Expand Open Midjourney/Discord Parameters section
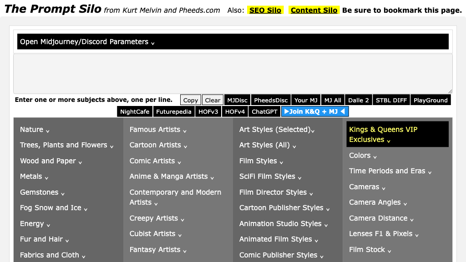Screen dimensions: 466x262 [87, 42]
